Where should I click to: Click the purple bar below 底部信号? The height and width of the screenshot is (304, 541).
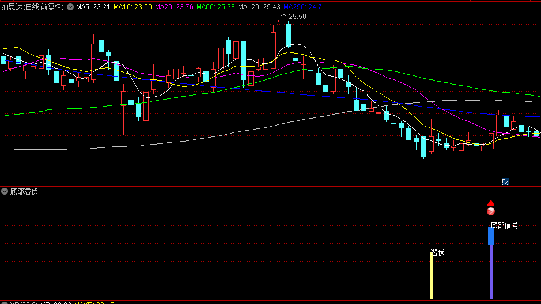click(x=491, y=272)
